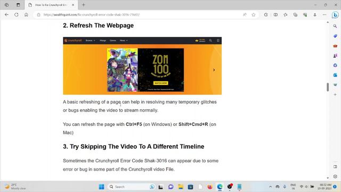
Task: Select the How To Fix Crunchyroll tab
Action: click(51, 5)
